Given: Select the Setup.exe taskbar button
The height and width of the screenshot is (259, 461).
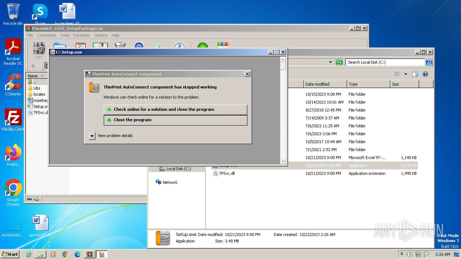Looking at the screenshot, I should pyautogui.click(x=102, y=254).
